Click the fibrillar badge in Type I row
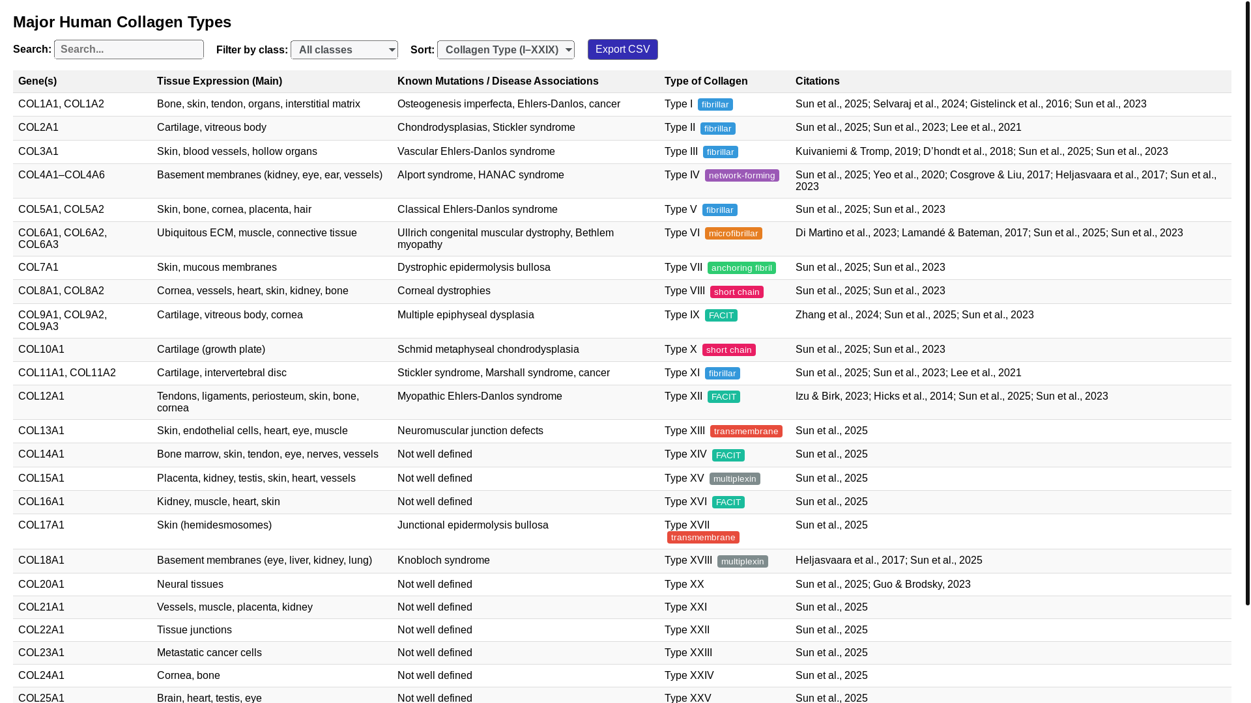 [x=715, y=105]
